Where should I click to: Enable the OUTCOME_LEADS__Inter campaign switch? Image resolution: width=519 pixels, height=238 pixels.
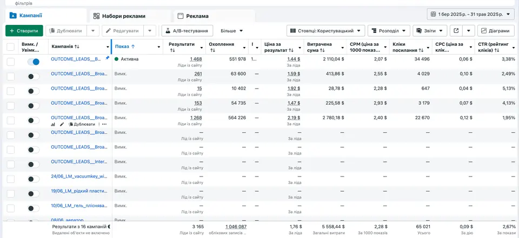click(34, 164)
